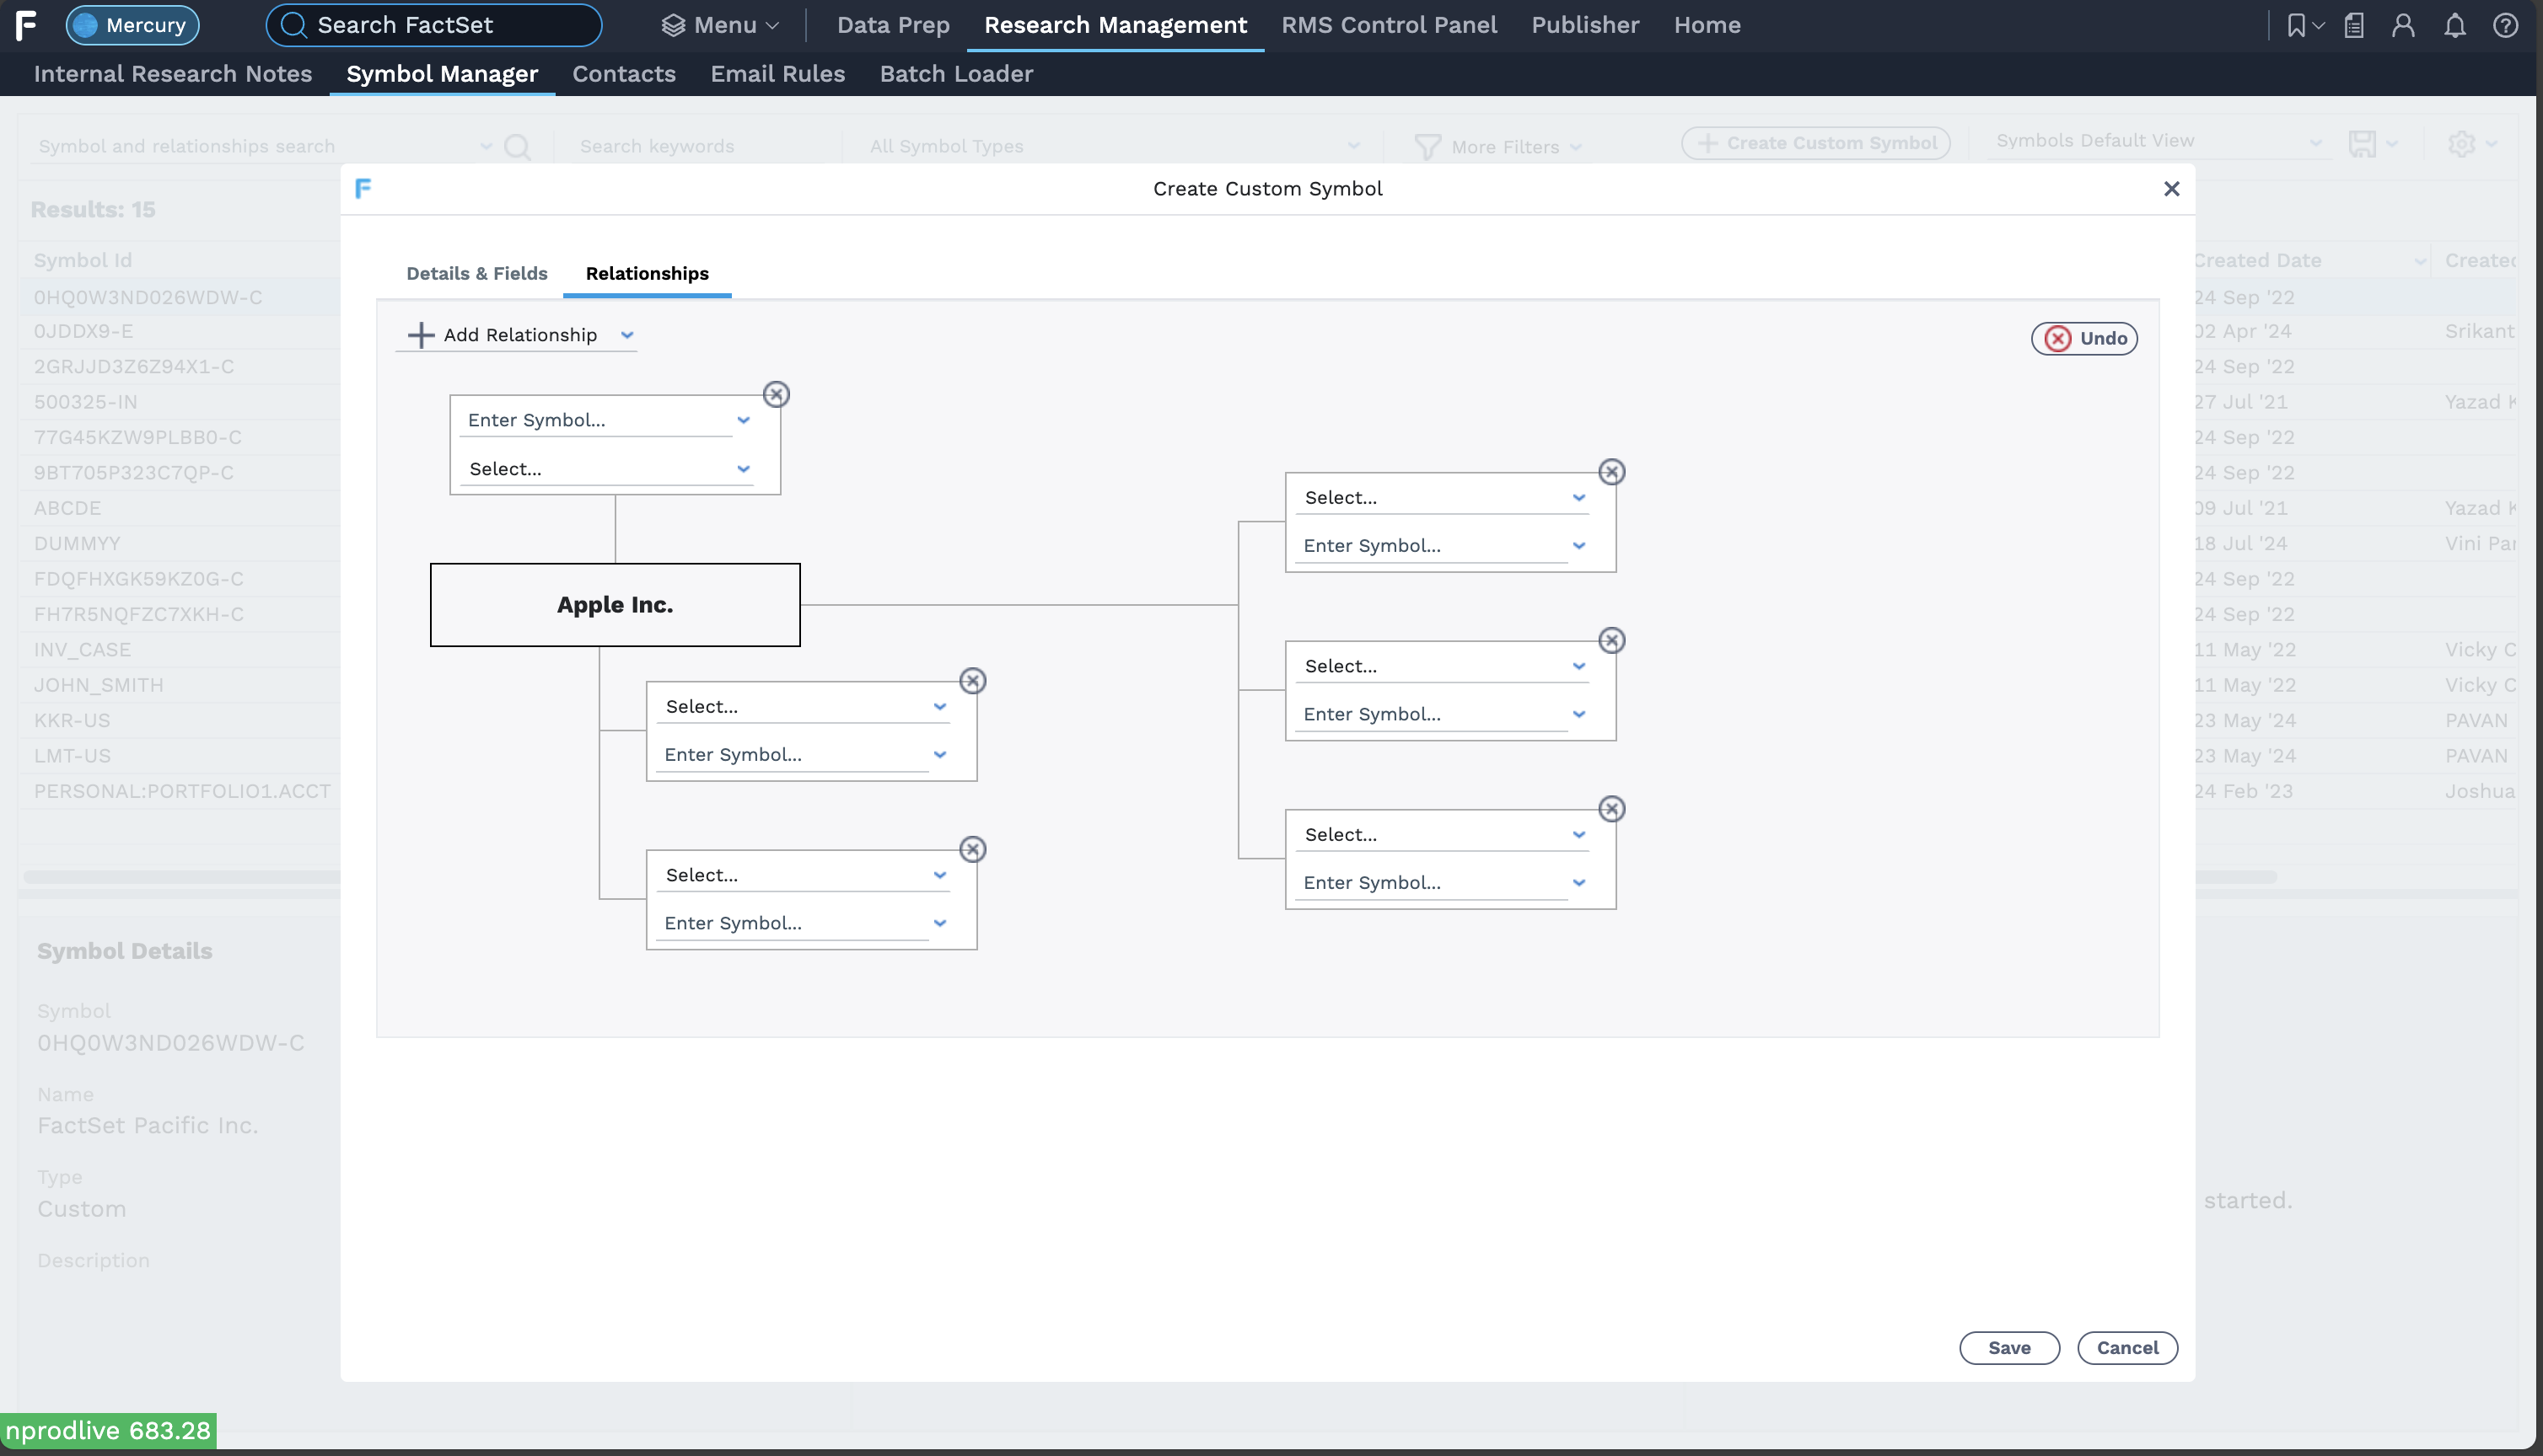Screen dimensions: 2543x1456
Task: Open Select dropdown in first box below Apple Inc.
Action: [939, 706]
